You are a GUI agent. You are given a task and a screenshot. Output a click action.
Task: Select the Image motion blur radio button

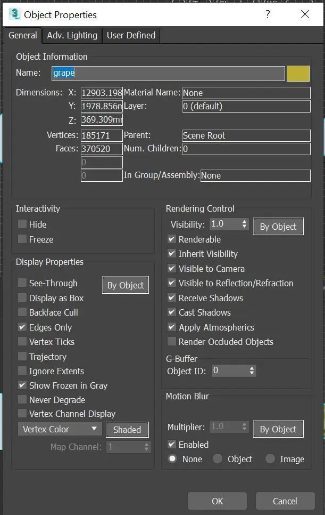(270, 459)
